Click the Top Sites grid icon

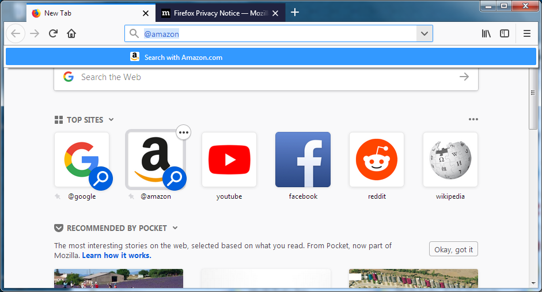pyautogui.click(x=59, y=120)
